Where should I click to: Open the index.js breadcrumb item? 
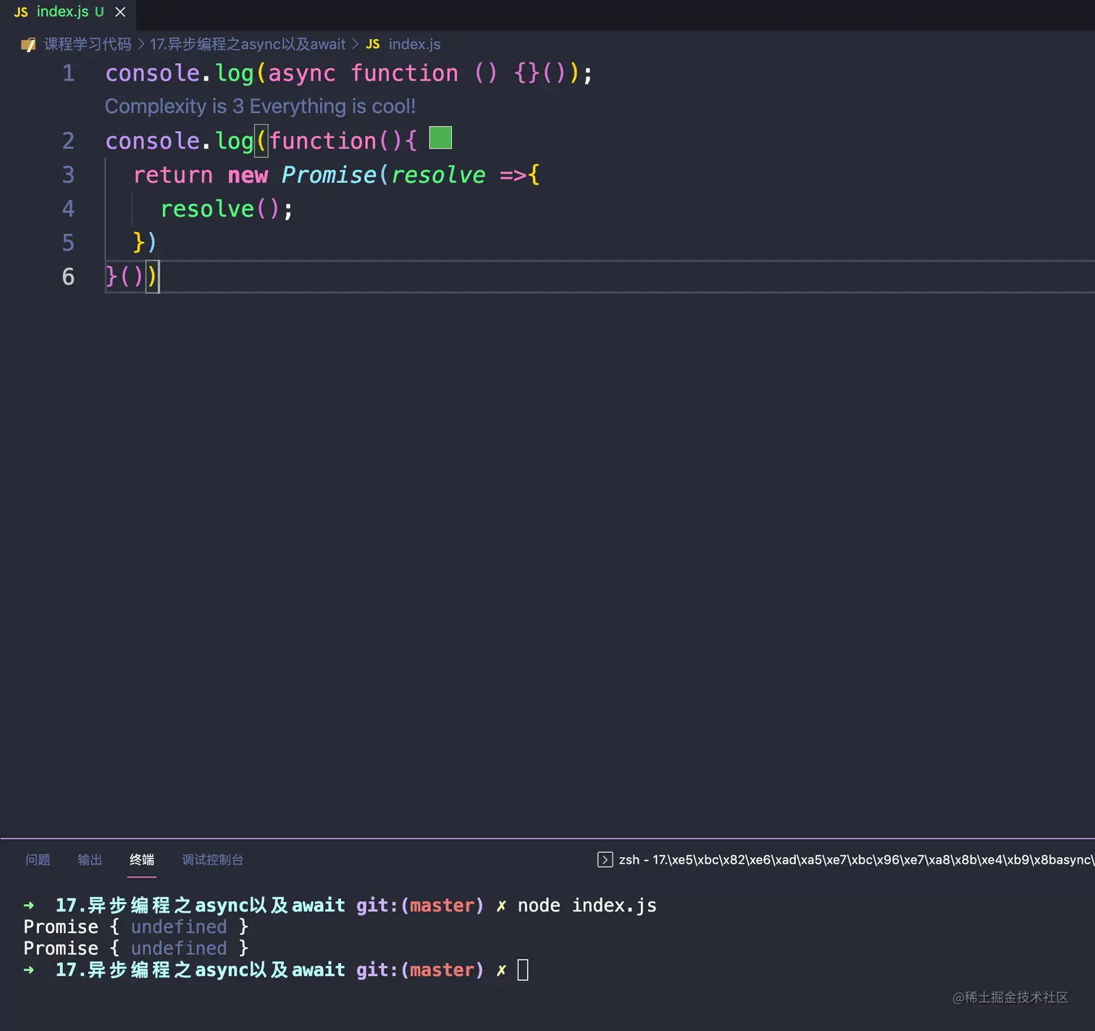pos(414,44)
